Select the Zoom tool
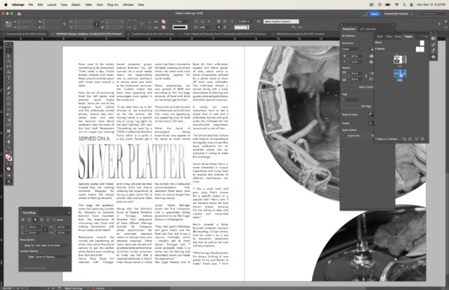 tap(9, 147)
